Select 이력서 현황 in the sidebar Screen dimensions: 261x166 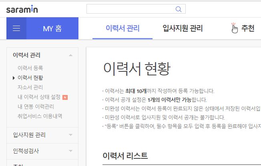click(30, 78)
